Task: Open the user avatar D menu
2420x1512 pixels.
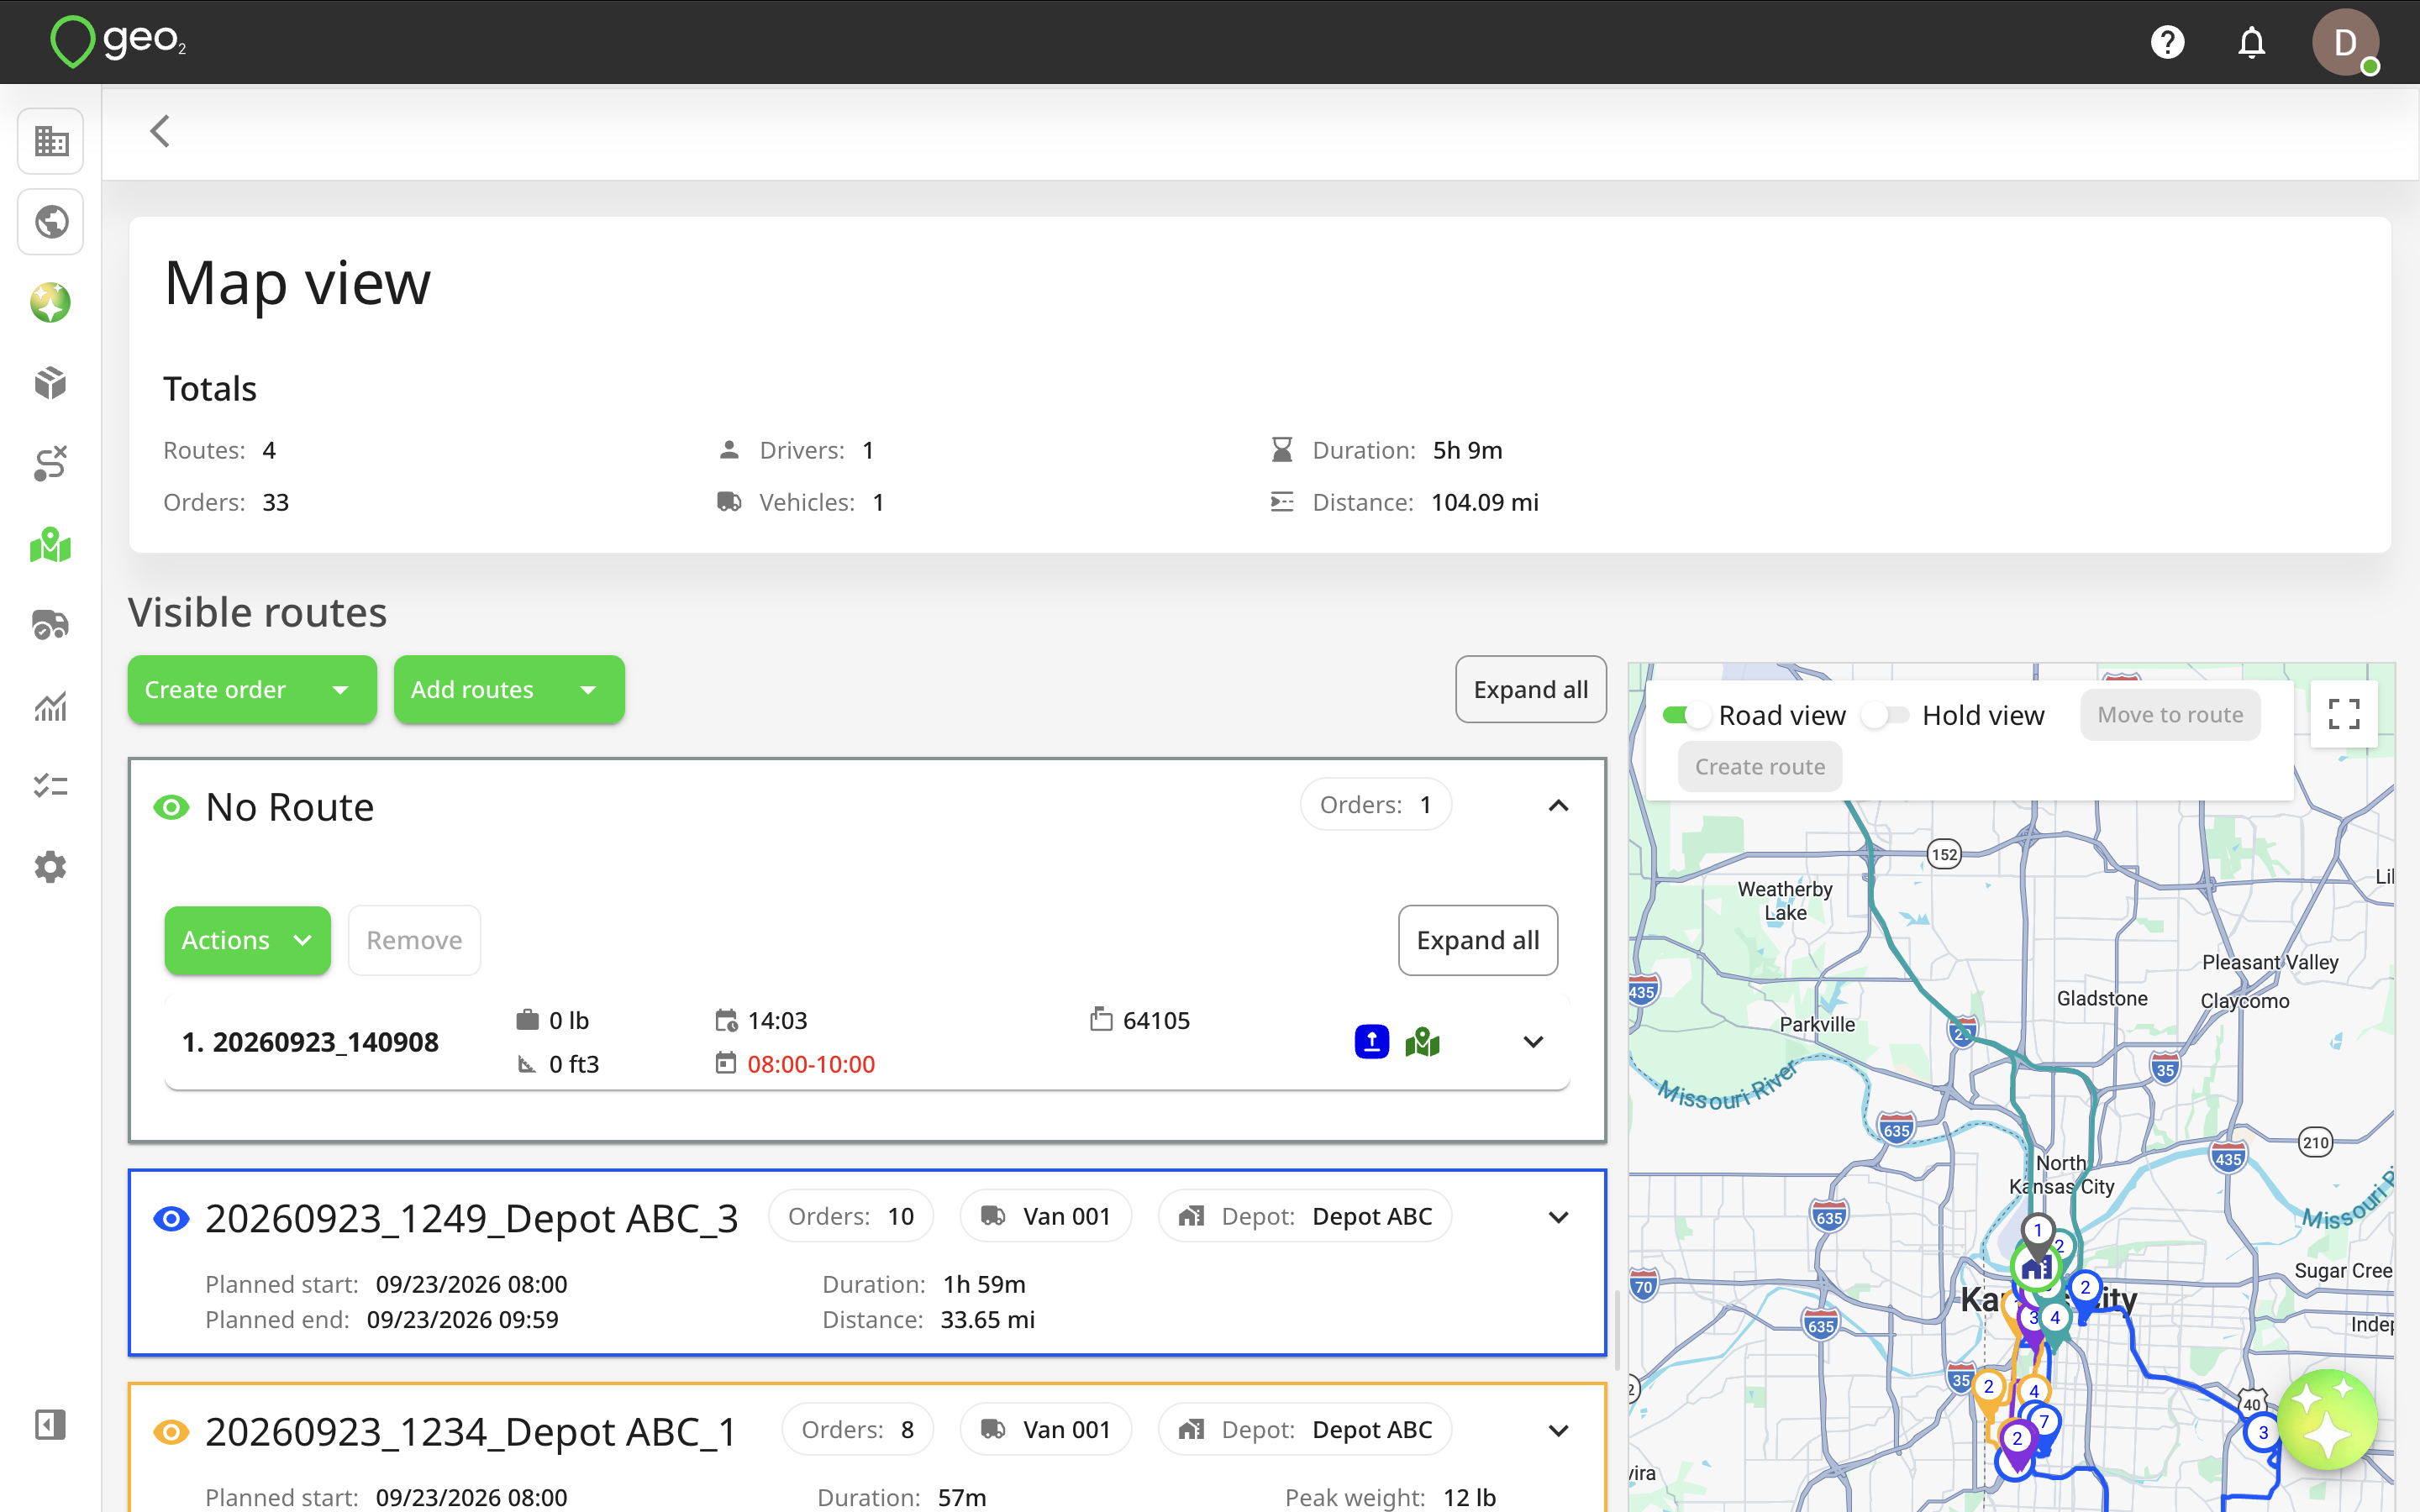Action: (2345, 42)
